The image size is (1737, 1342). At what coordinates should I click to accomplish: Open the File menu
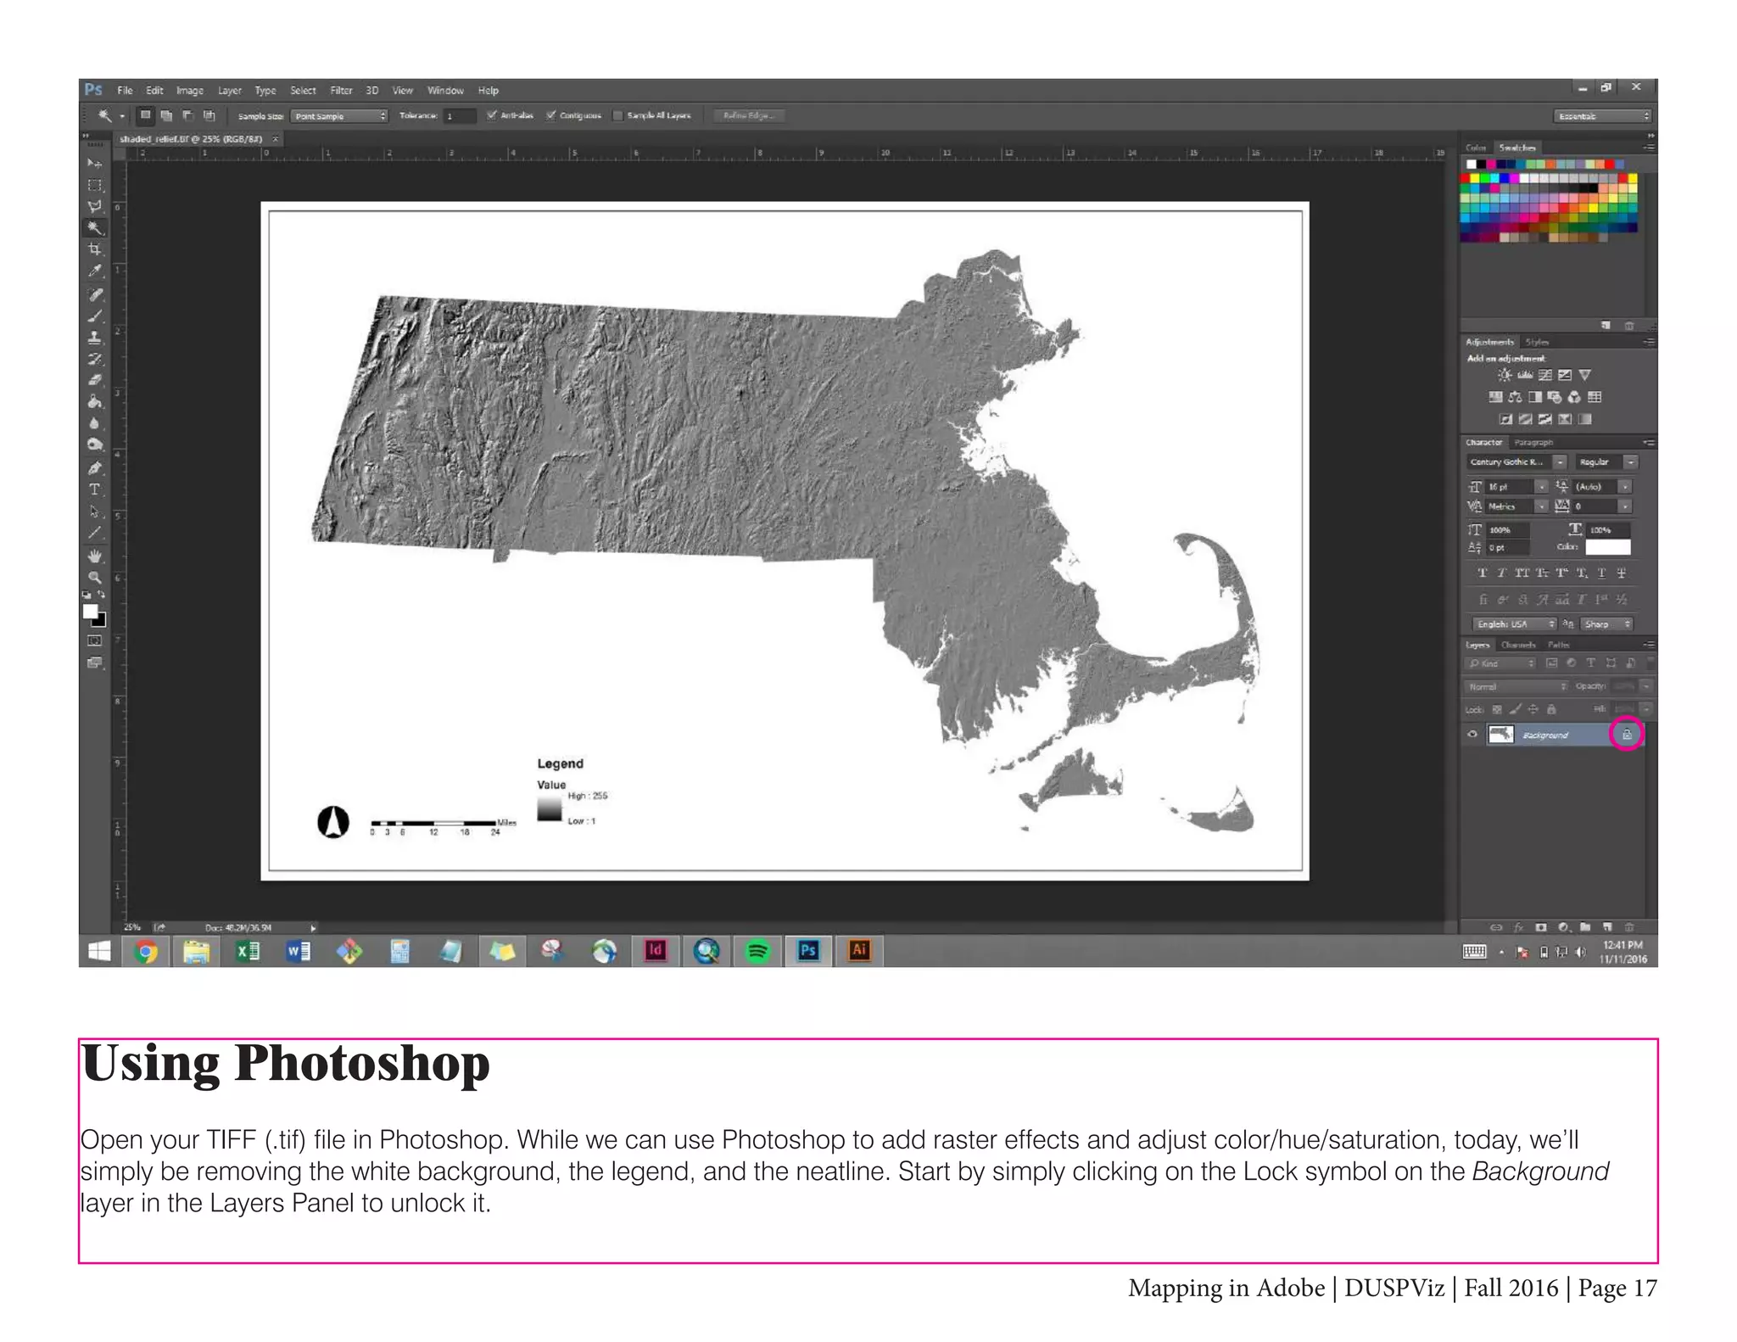point(125,90)
